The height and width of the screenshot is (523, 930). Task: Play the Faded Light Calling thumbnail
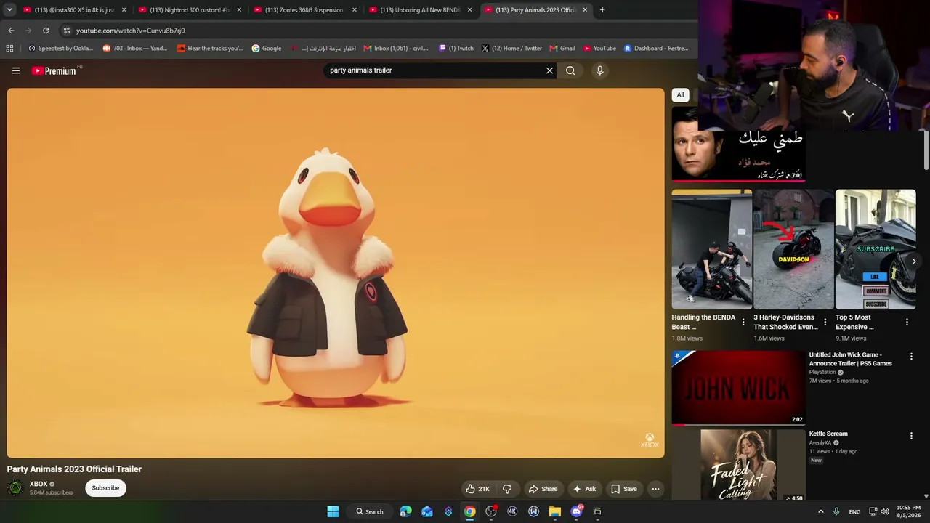coord(738,465)
